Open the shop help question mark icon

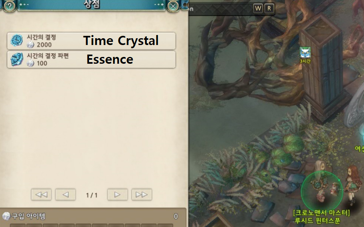[10, 6]
